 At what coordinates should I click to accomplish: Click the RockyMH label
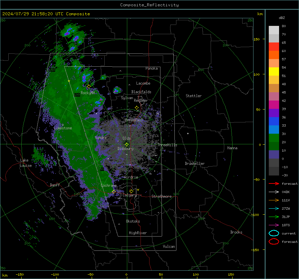[88, 93]
